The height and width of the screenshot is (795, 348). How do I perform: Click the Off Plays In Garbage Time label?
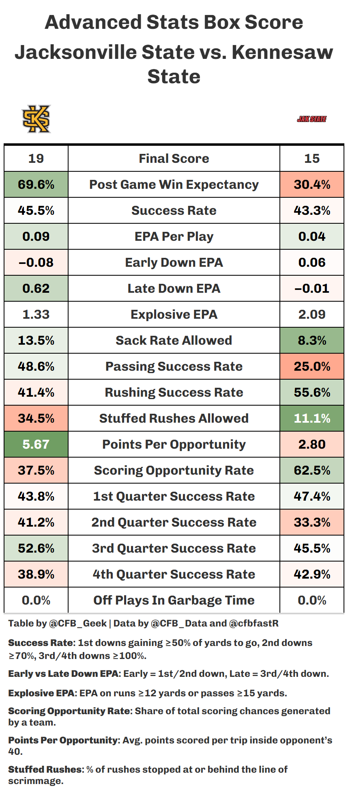pyautogui.click(x=174, y=600)
